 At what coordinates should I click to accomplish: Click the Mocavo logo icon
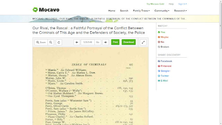pyautogui.click(x=35, y=10)
